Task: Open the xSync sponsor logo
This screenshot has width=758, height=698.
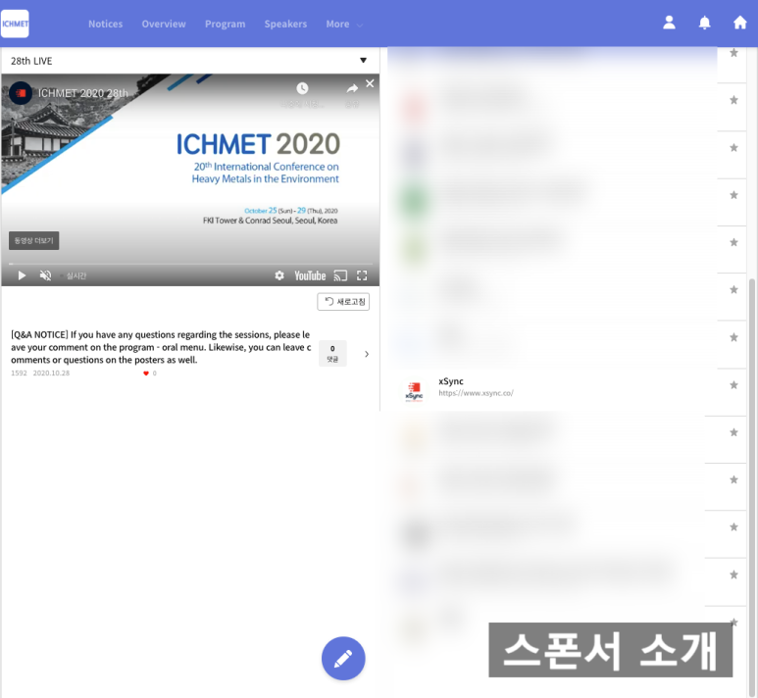Action: [414, 391]
